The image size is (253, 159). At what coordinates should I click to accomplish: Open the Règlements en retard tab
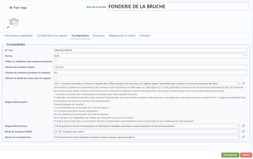pyautogui.click(x=122, y=36)
